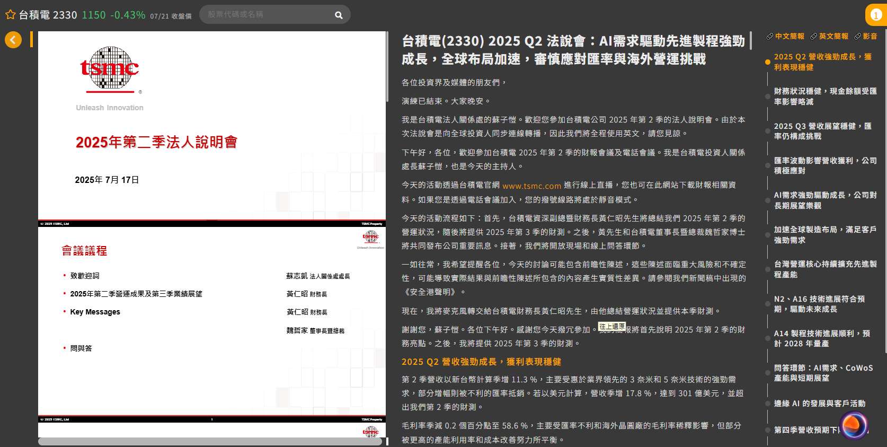Jump to A14 製程技術進展順利 section
This screenshot has width=887, height=447.
(822, 338)
